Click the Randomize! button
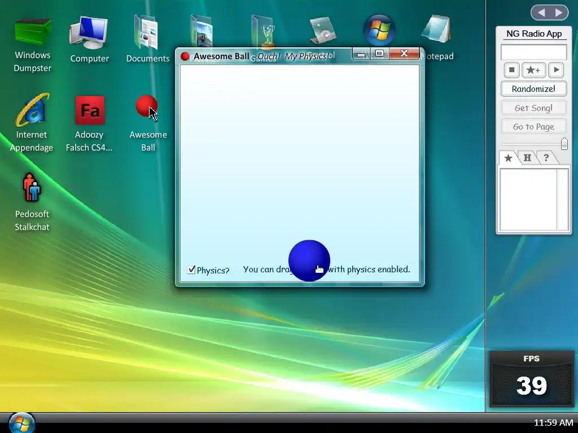Screen dimensions: 578x433 click(533, 89)
